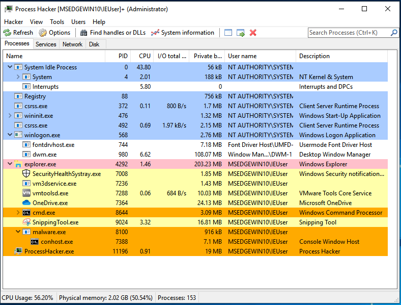Open the Users menu
This screenshot has width=401, height=305.
pyautogui.click(x=78, y=22)
